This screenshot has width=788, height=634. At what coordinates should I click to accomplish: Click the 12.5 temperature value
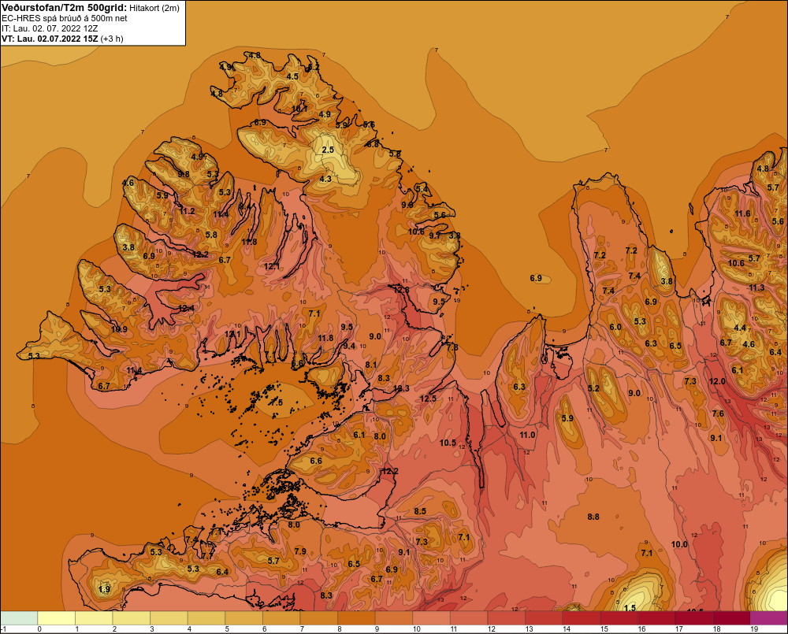[x=428, y=399]
